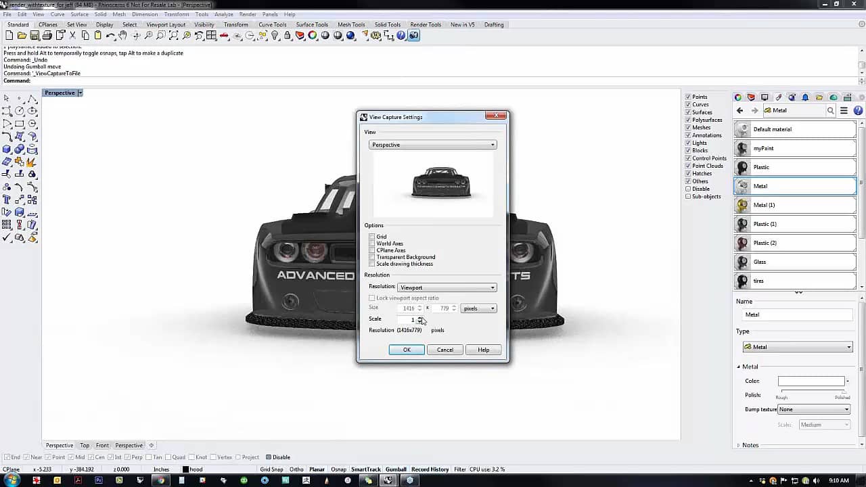The height and width of the screenshot is (487, 866).
Task: Switch to the Surface Tools toolbar tab
Action: pos(312,25)
